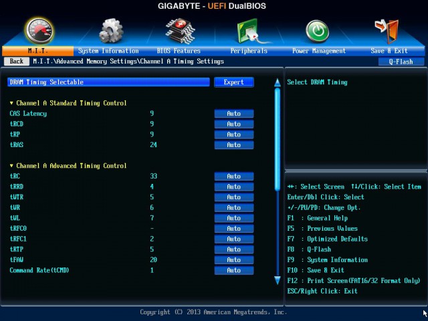Image resolution: width=428 pixels, height=321 pixels.
Task: Select the tFAW row label
Action: click(x=17, y=260)
